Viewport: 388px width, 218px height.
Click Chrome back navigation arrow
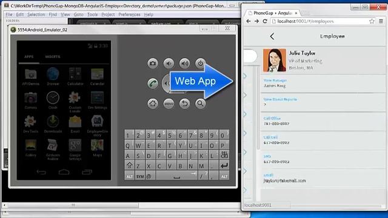pos(249,21)
